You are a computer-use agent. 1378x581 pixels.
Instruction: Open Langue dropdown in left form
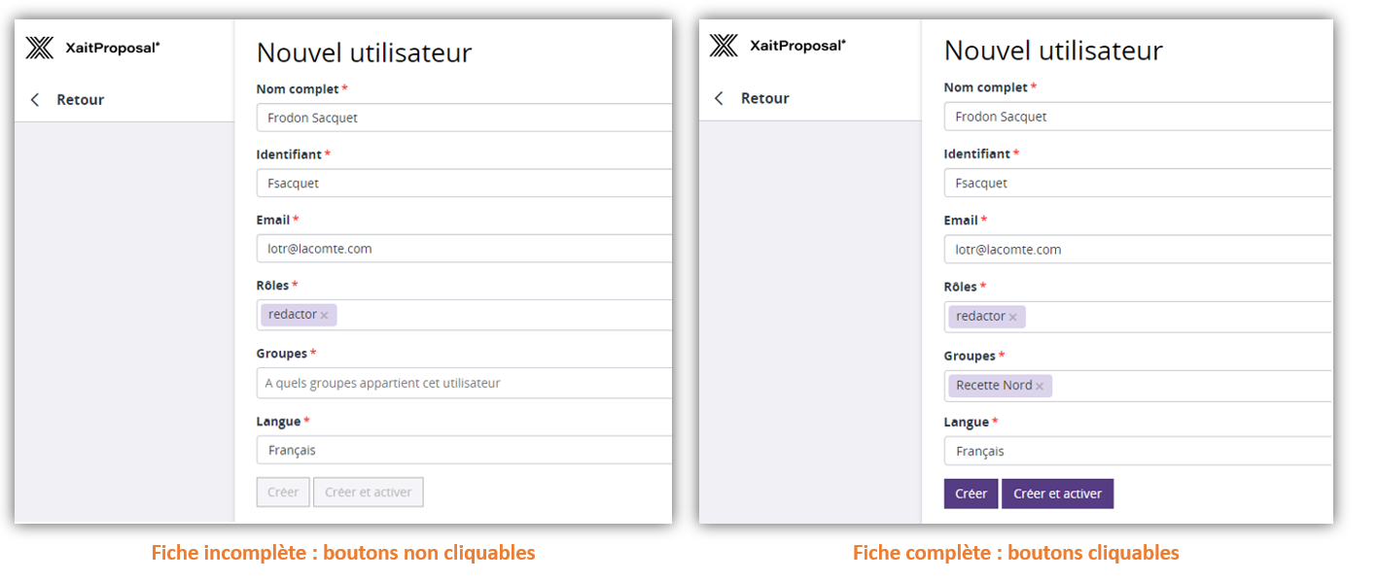[464, 451]
